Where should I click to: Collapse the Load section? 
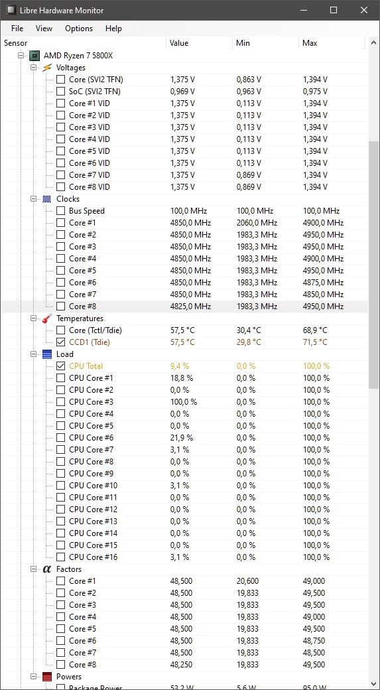(33, 354)
